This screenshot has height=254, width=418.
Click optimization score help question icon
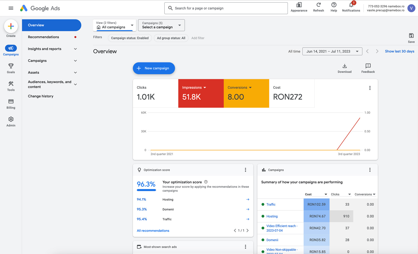pyautogui.click(x=206, y=182)
